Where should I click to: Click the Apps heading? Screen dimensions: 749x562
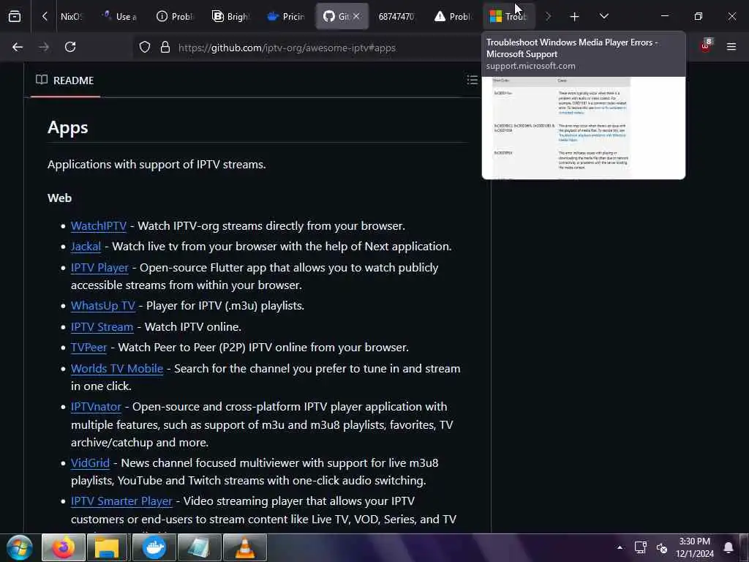coord(68,127)
